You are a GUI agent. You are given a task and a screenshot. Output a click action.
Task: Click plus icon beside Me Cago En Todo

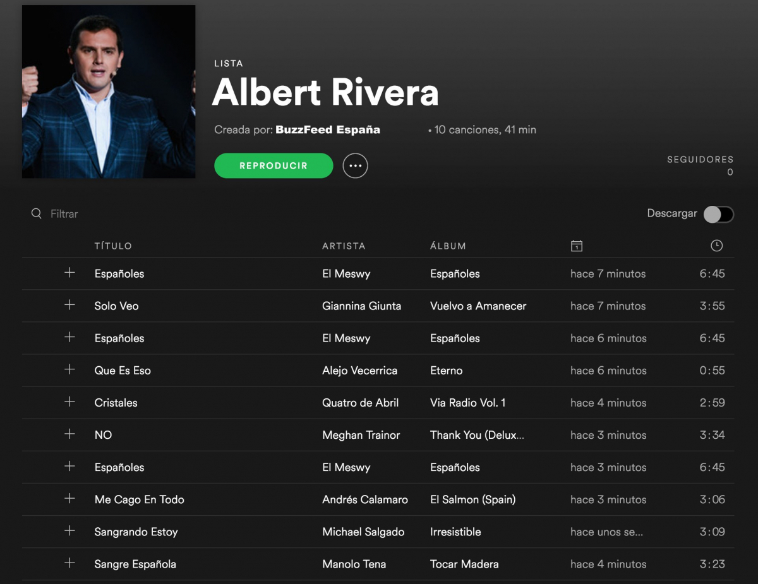69,499
